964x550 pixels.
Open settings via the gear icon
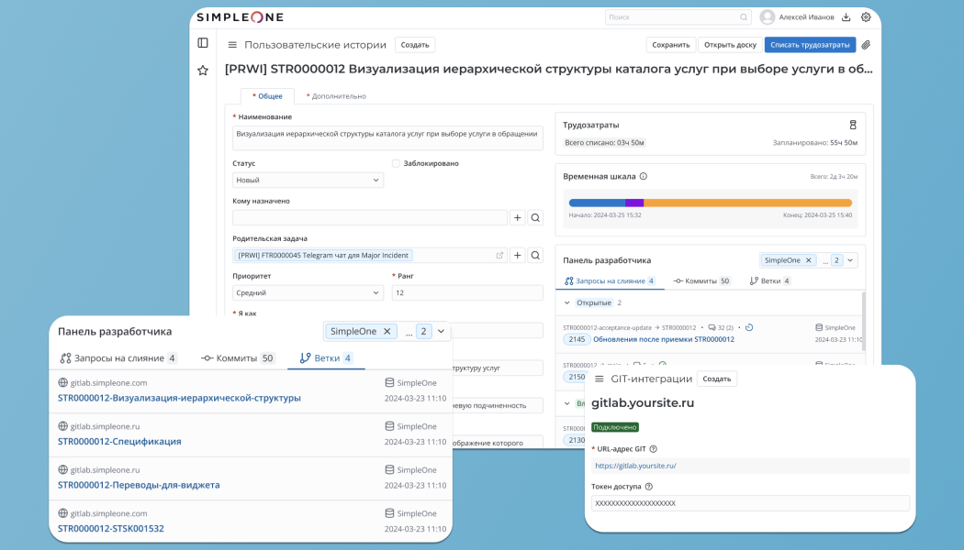click(x=865, y=16)
